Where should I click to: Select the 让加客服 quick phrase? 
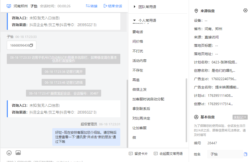click(x=139, y=128)
